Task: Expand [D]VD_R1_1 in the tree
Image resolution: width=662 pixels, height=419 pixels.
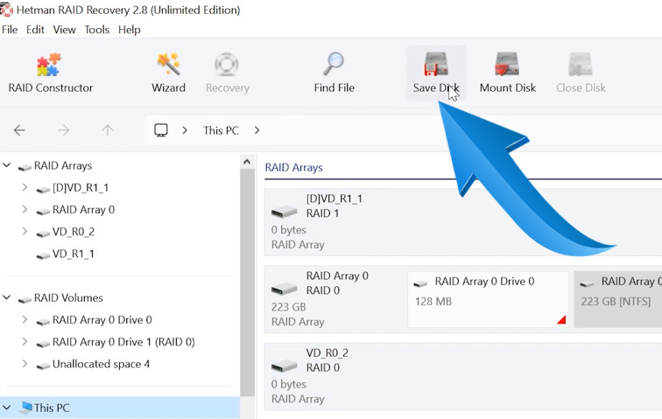Action: point(25,187)
